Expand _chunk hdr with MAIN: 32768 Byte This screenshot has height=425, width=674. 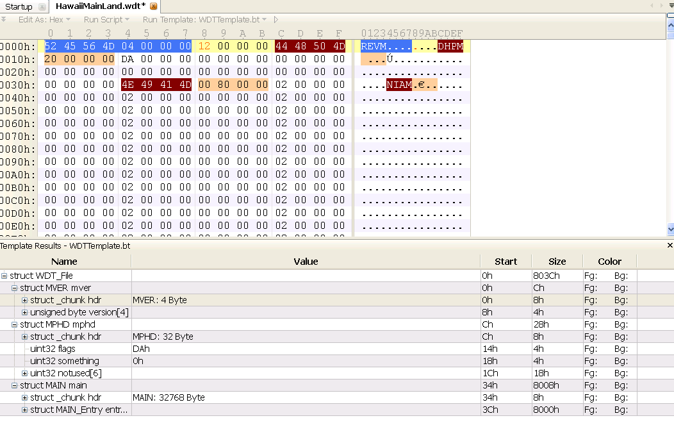point(24,397)
